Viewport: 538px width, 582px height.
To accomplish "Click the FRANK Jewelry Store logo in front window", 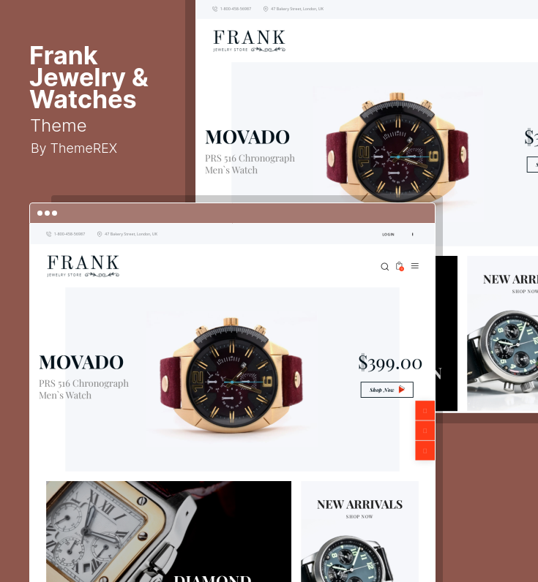I will click(83, 265).
